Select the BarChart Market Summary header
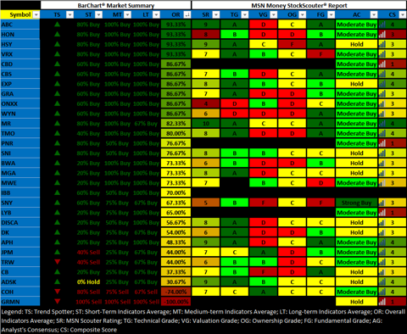 tap(116, 5)
